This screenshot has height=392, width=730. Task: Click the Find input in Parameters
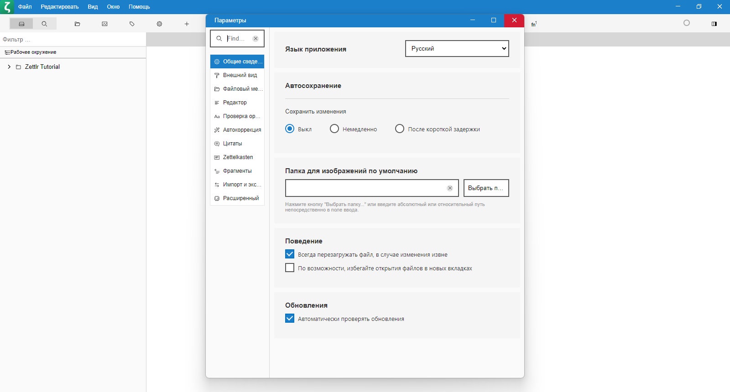[238, 39]
